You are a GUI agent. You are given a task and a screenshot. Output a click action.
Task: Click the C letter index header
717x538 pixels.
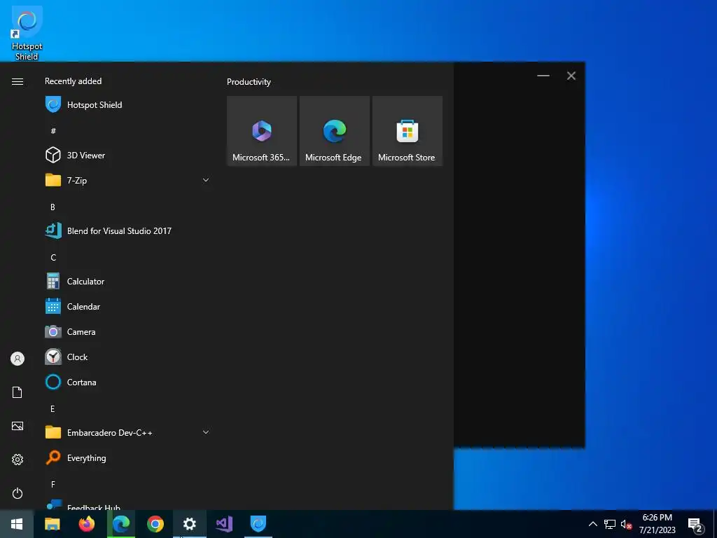pos(53,258)
